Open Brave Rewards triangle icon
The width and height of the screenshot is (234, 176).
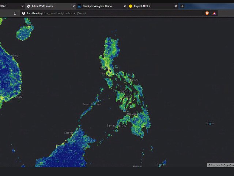pyautogui.click(x=214, y=14)
